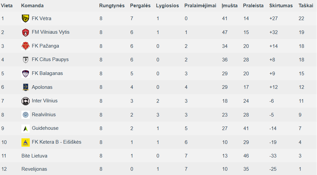
Task: Sort by the Taškai column header
Action: click(306, 6)
